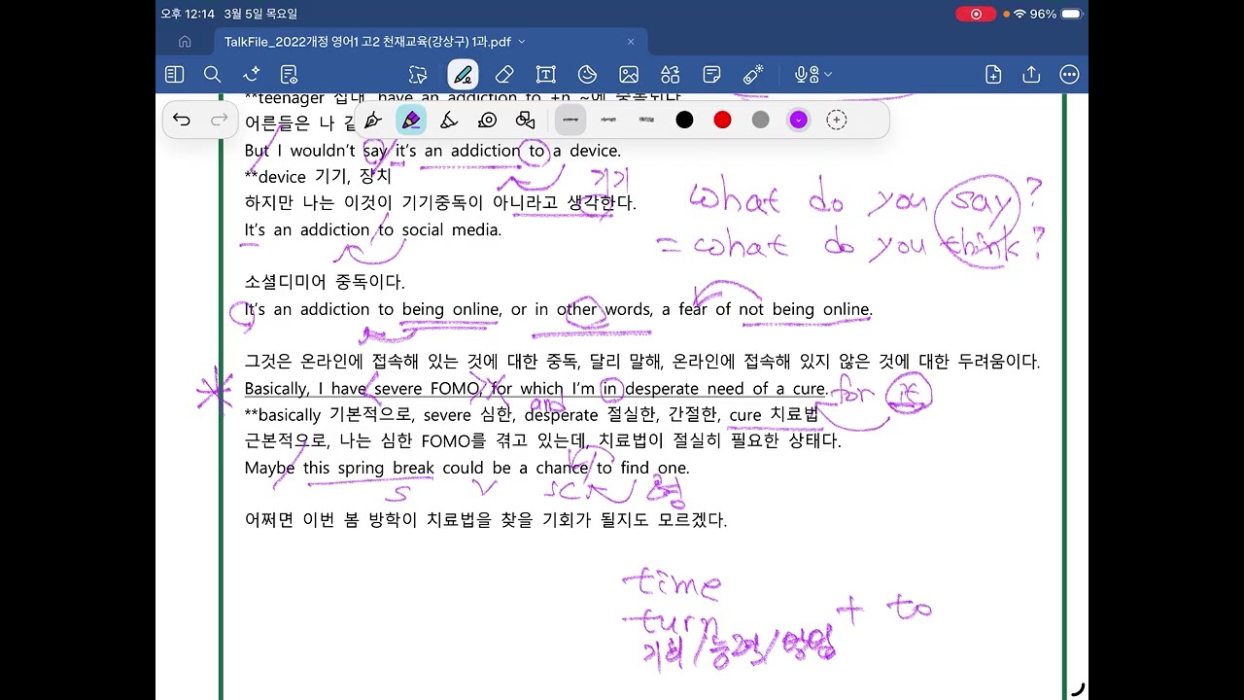Set pen color to red
Image resolution: width=1244 pixels, height=700 pixels.
[x=722, y=120]
